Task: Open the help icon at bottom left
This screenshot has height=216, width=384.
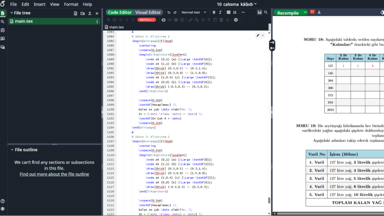Action: [x=3, y=201]
